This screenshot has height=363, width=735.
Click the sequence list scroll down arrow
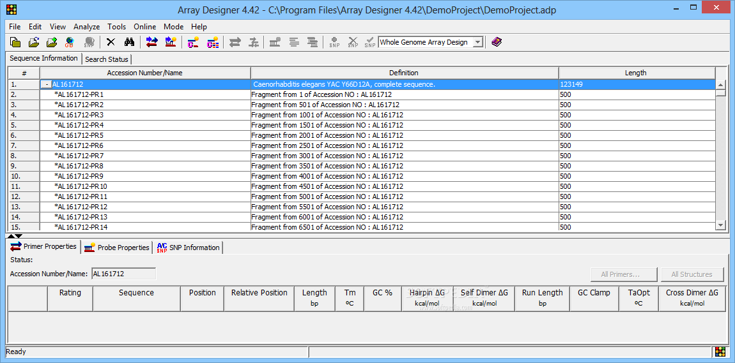coord(721,225)
